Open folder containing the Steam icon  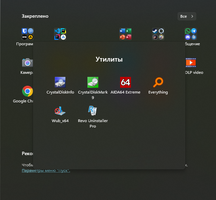(158, 34)
